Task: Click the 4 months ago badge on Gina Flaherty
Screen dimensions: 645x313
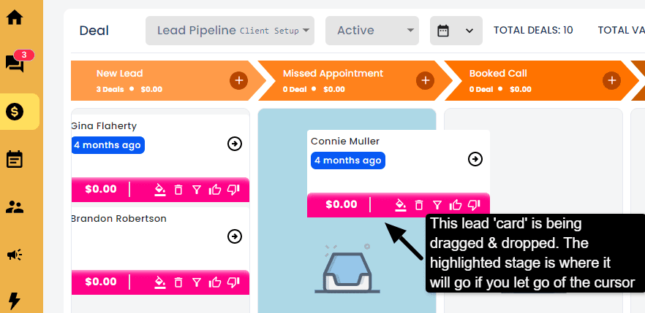Action: (x=107, y=145)
